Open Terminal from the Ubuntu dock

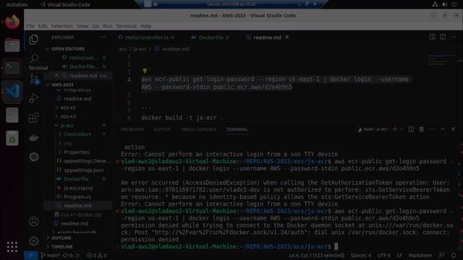pyautogui.click(x=12, y=67)
